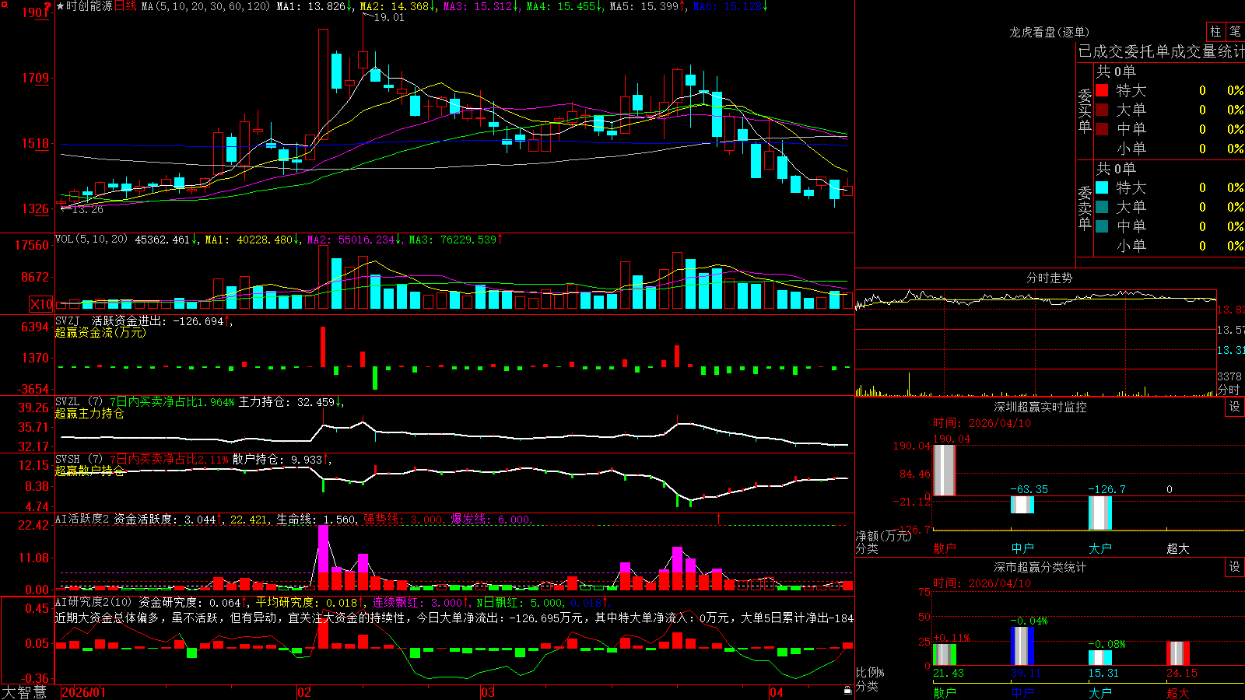Open 设 settings for 深圳超赢实时监控
The height and width of the screenshot is (700, 1245).
point(1235,407)
